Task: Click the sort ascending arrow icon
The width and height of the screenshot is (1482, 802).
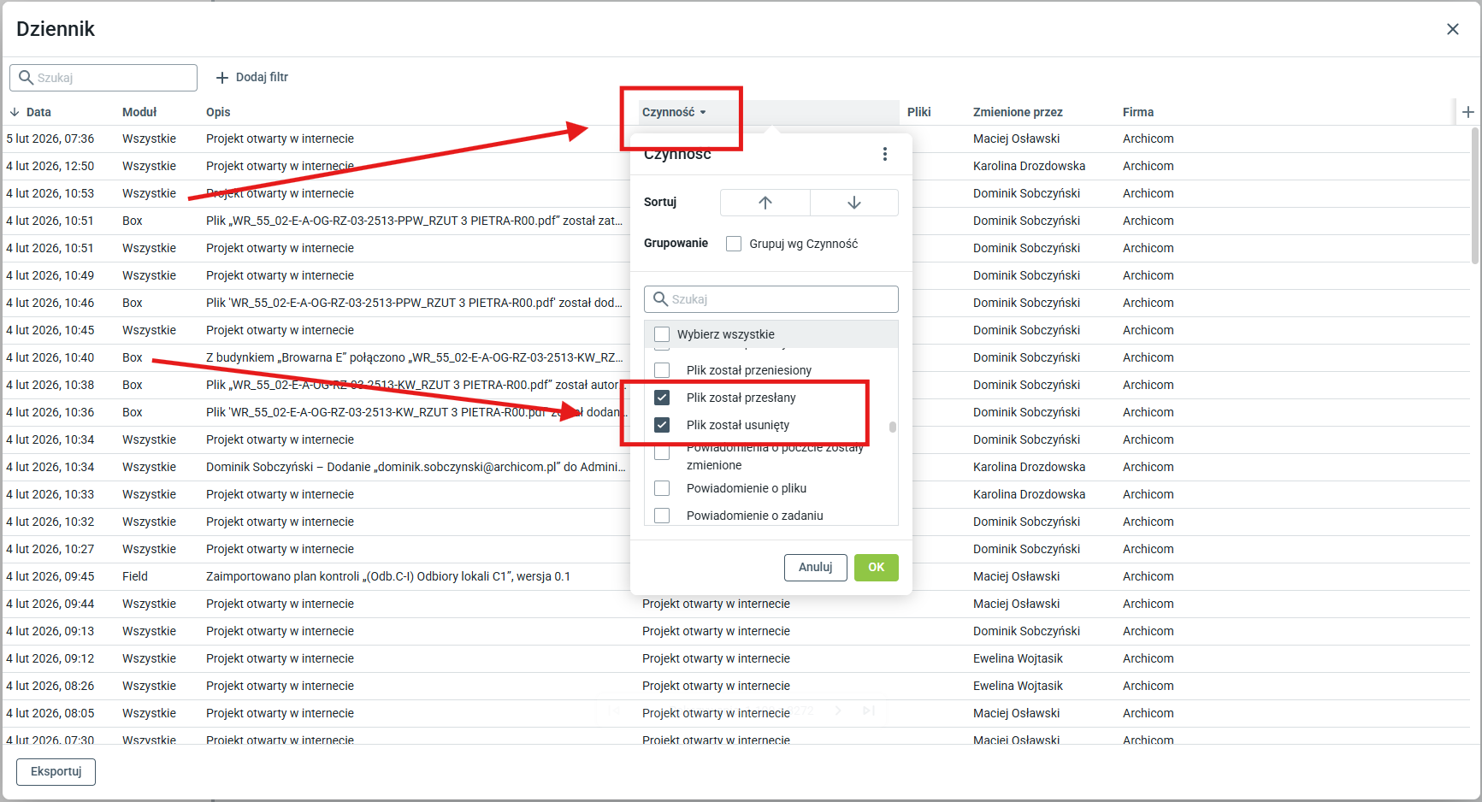Action: (x=765, y=203)
